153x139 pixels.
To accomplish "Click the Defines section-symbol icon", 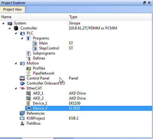I will (29, 58).
